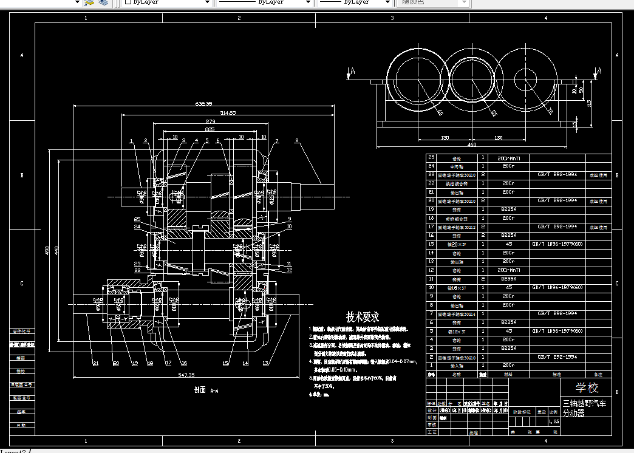
Task: Select the 279 dimension text
Action: 210,121
